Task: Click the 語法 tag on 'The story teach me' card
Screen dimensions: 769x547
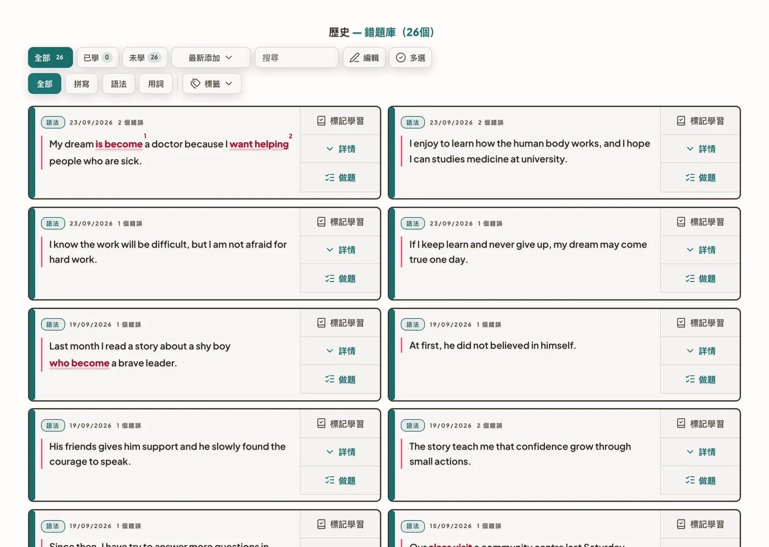Action: pos(413,425)
